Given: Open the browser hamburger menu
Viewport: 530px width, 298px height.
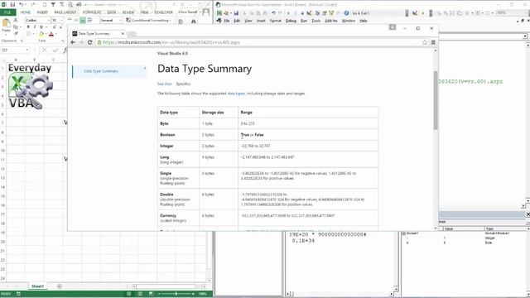Looking at the screenshot, I should tap(433, 42).
